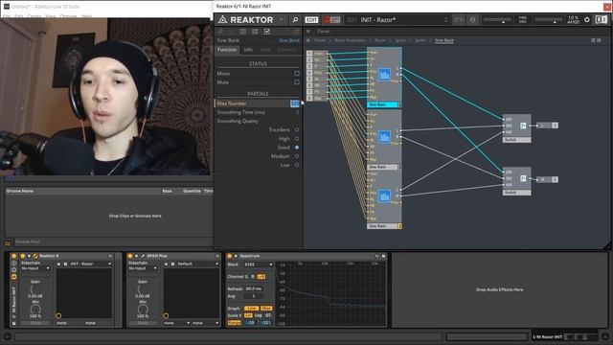Toggle the Reaktor 6 device activator in Ableton
This screenshot has width=613, height=345.
[x=23, y=256]
